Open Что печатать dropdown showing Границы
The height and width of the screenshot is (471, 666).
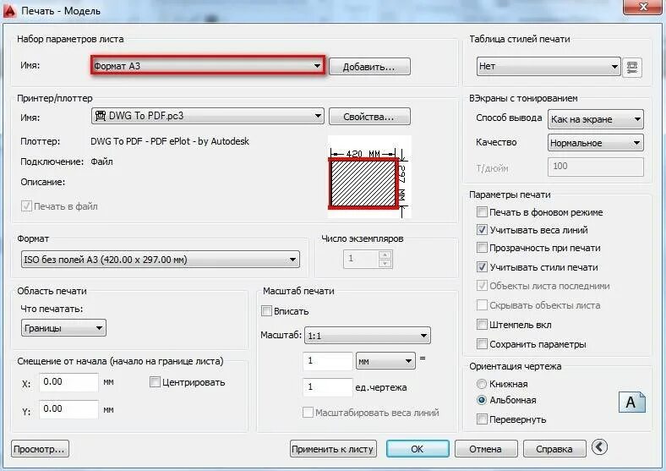point(63,328)
